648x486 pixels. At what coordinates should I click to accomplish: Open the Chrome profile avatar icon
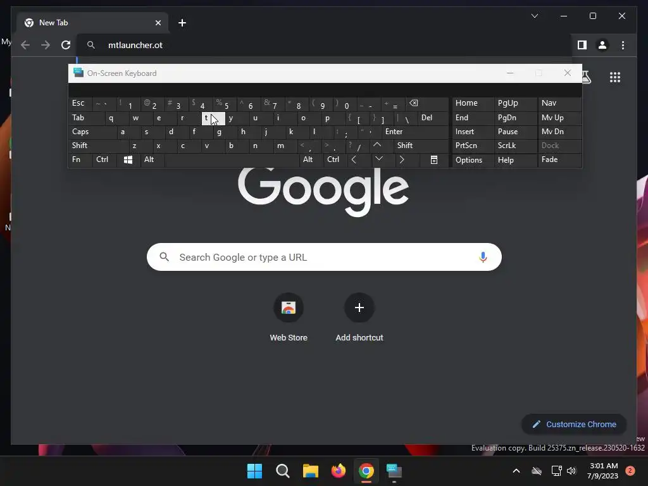pos(602,45)
